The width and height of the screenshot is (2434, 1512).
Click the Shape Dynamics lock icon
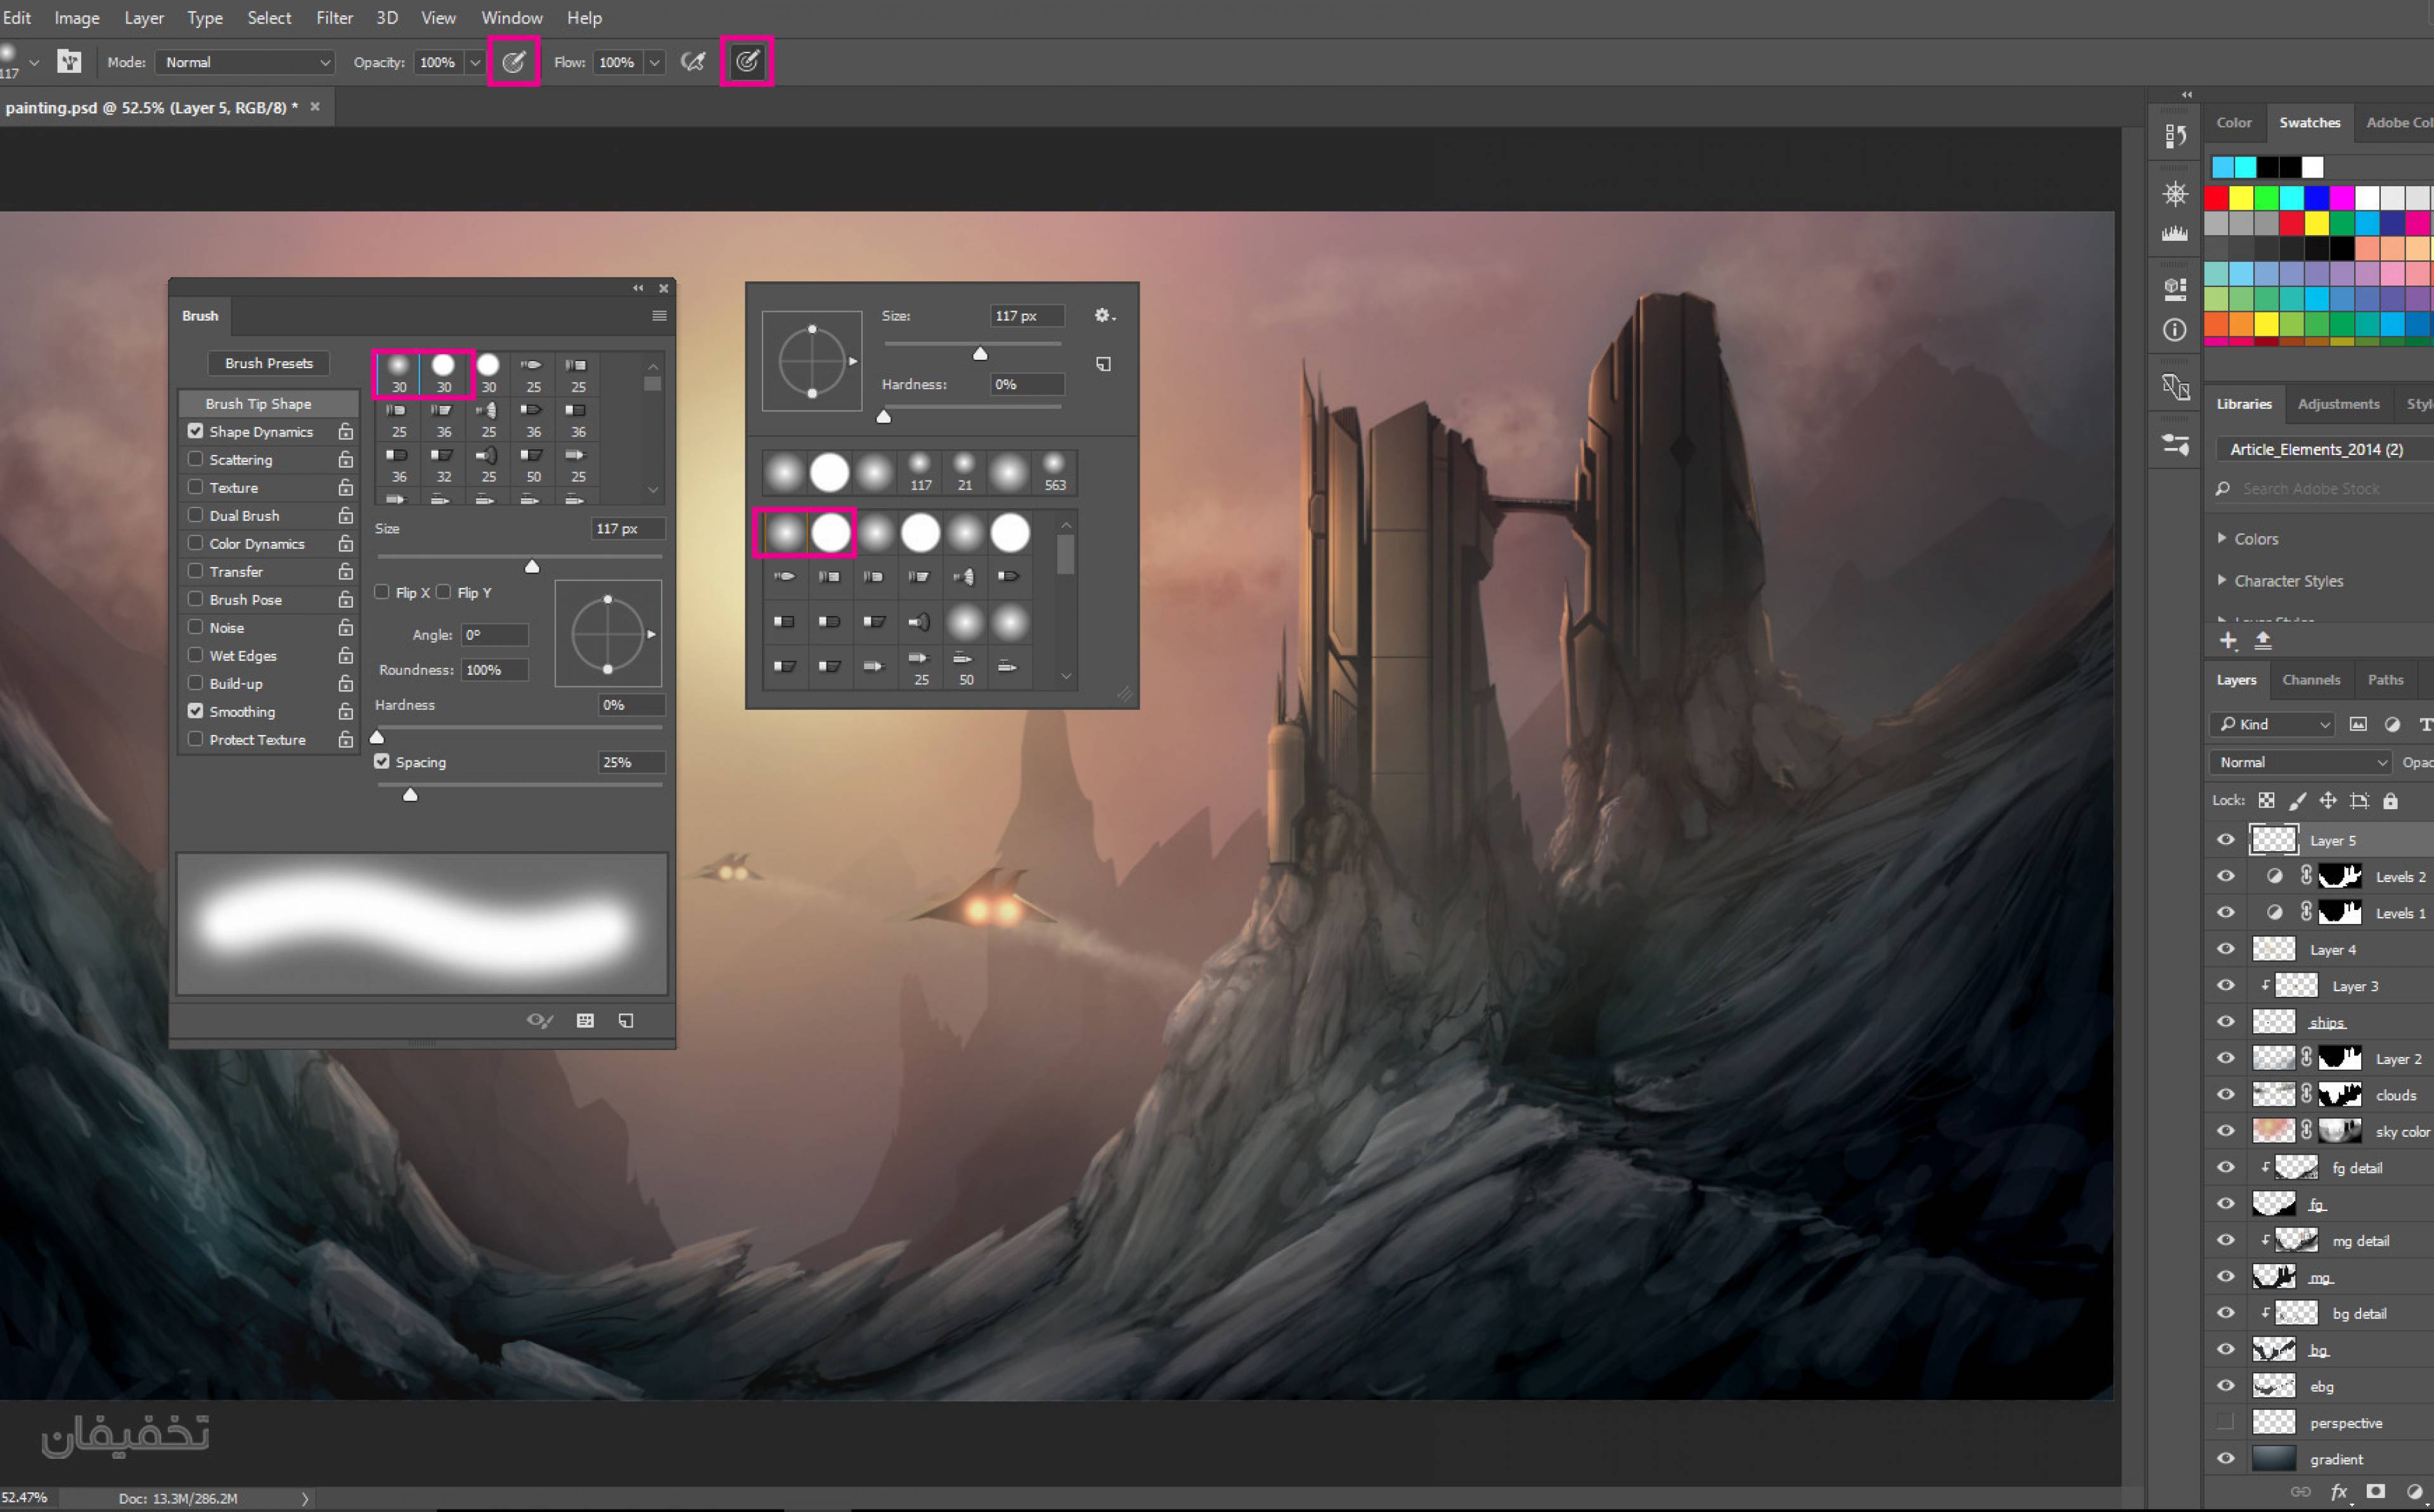(x=345, y=432)
